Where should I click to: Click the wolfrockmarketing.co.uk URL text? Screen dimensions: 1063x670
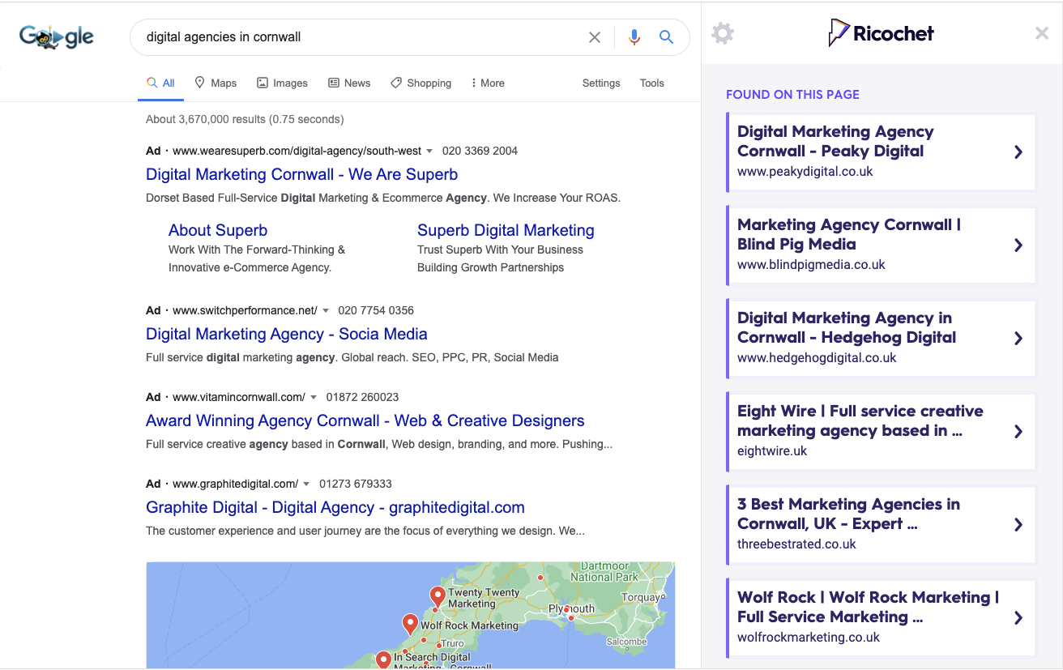[809, 638]
